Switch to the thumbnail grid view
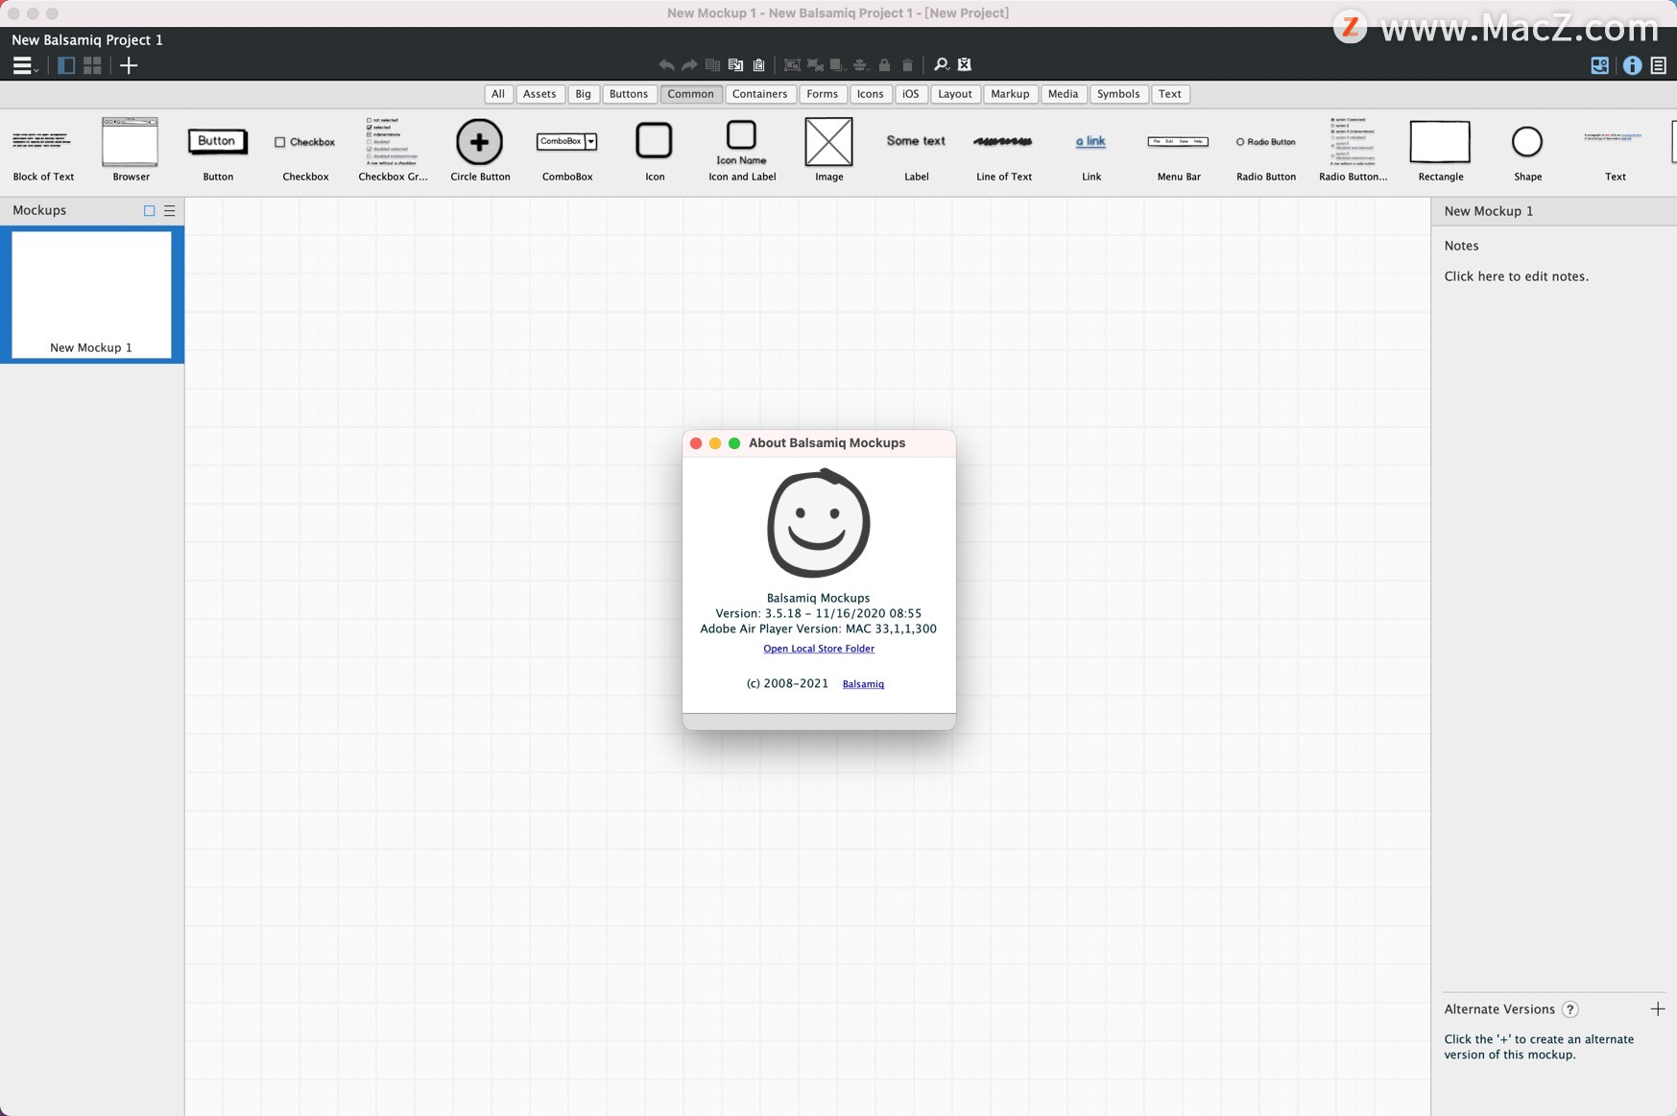Viewport: 1677px width, 1116px height. pos(92,65)
